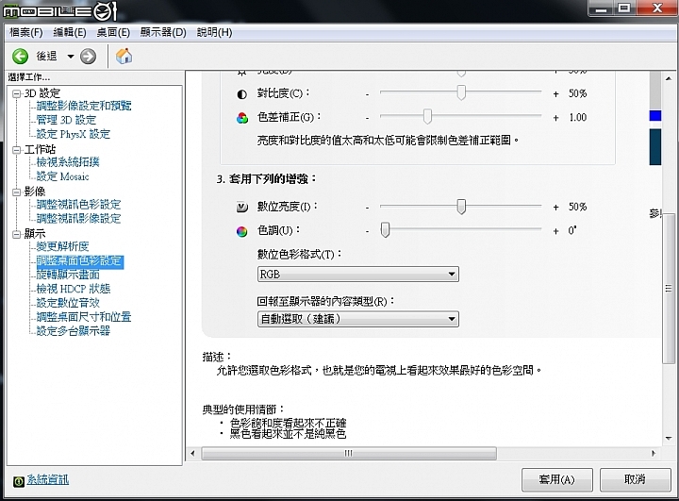The height and width of the screenshot is (501, 679).
Task: Close the window with X button
Action: (657, 8)
